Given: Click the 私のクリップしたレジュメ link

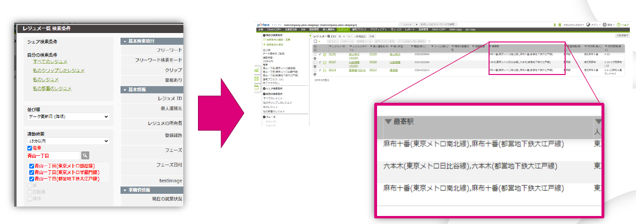Looking at the screenshot, I should point(59,71).
